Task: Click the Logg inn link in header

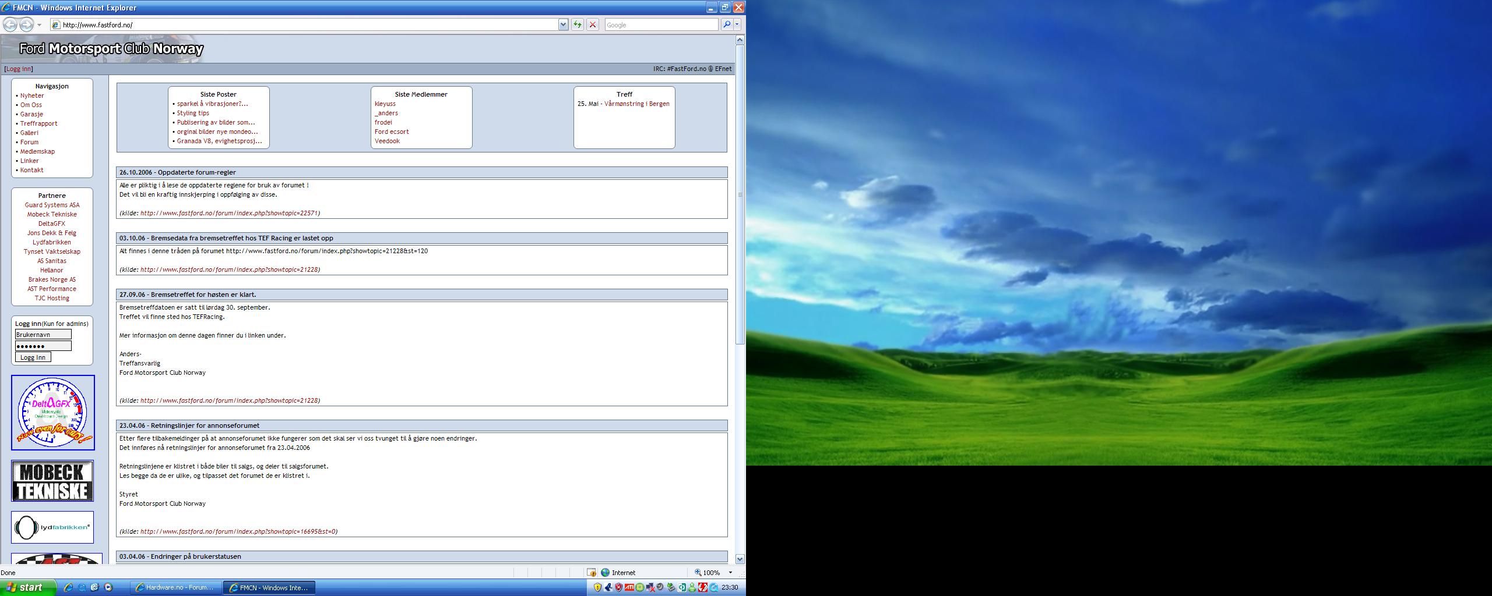Action: (x=19, y=69)
